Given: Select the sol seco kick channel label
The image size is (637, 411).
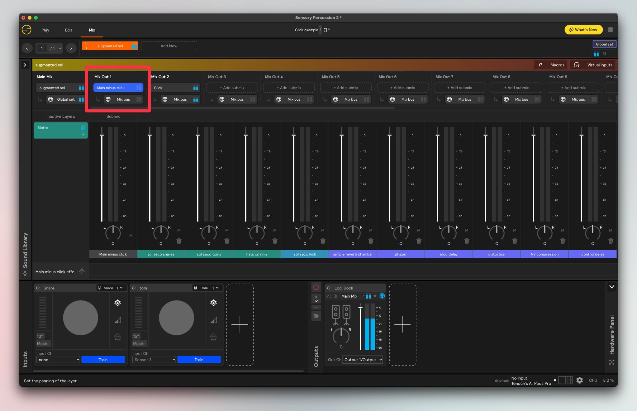Looking at the screenshot, I should 305,254.
